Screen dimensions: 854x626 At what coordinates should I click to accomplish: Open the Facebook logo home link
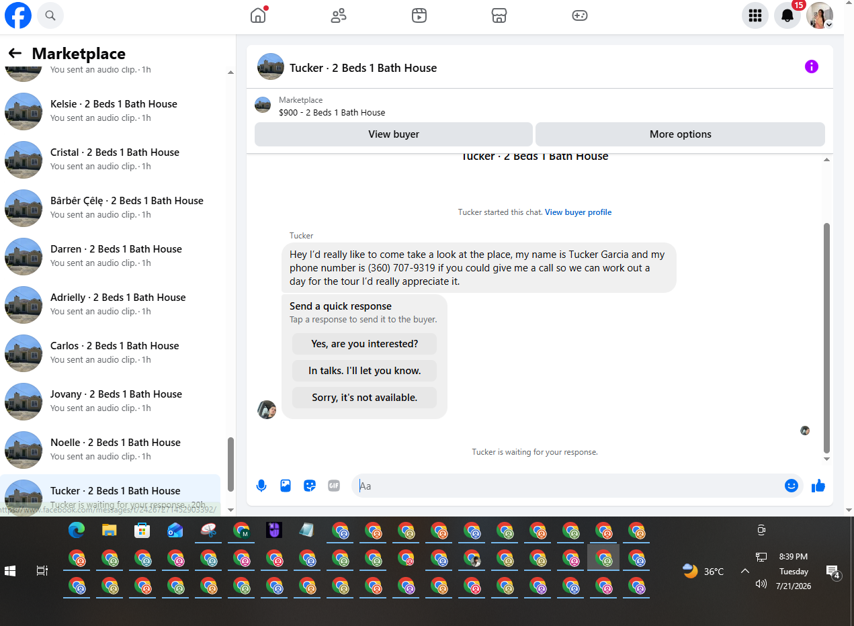(x=18, y=15)
